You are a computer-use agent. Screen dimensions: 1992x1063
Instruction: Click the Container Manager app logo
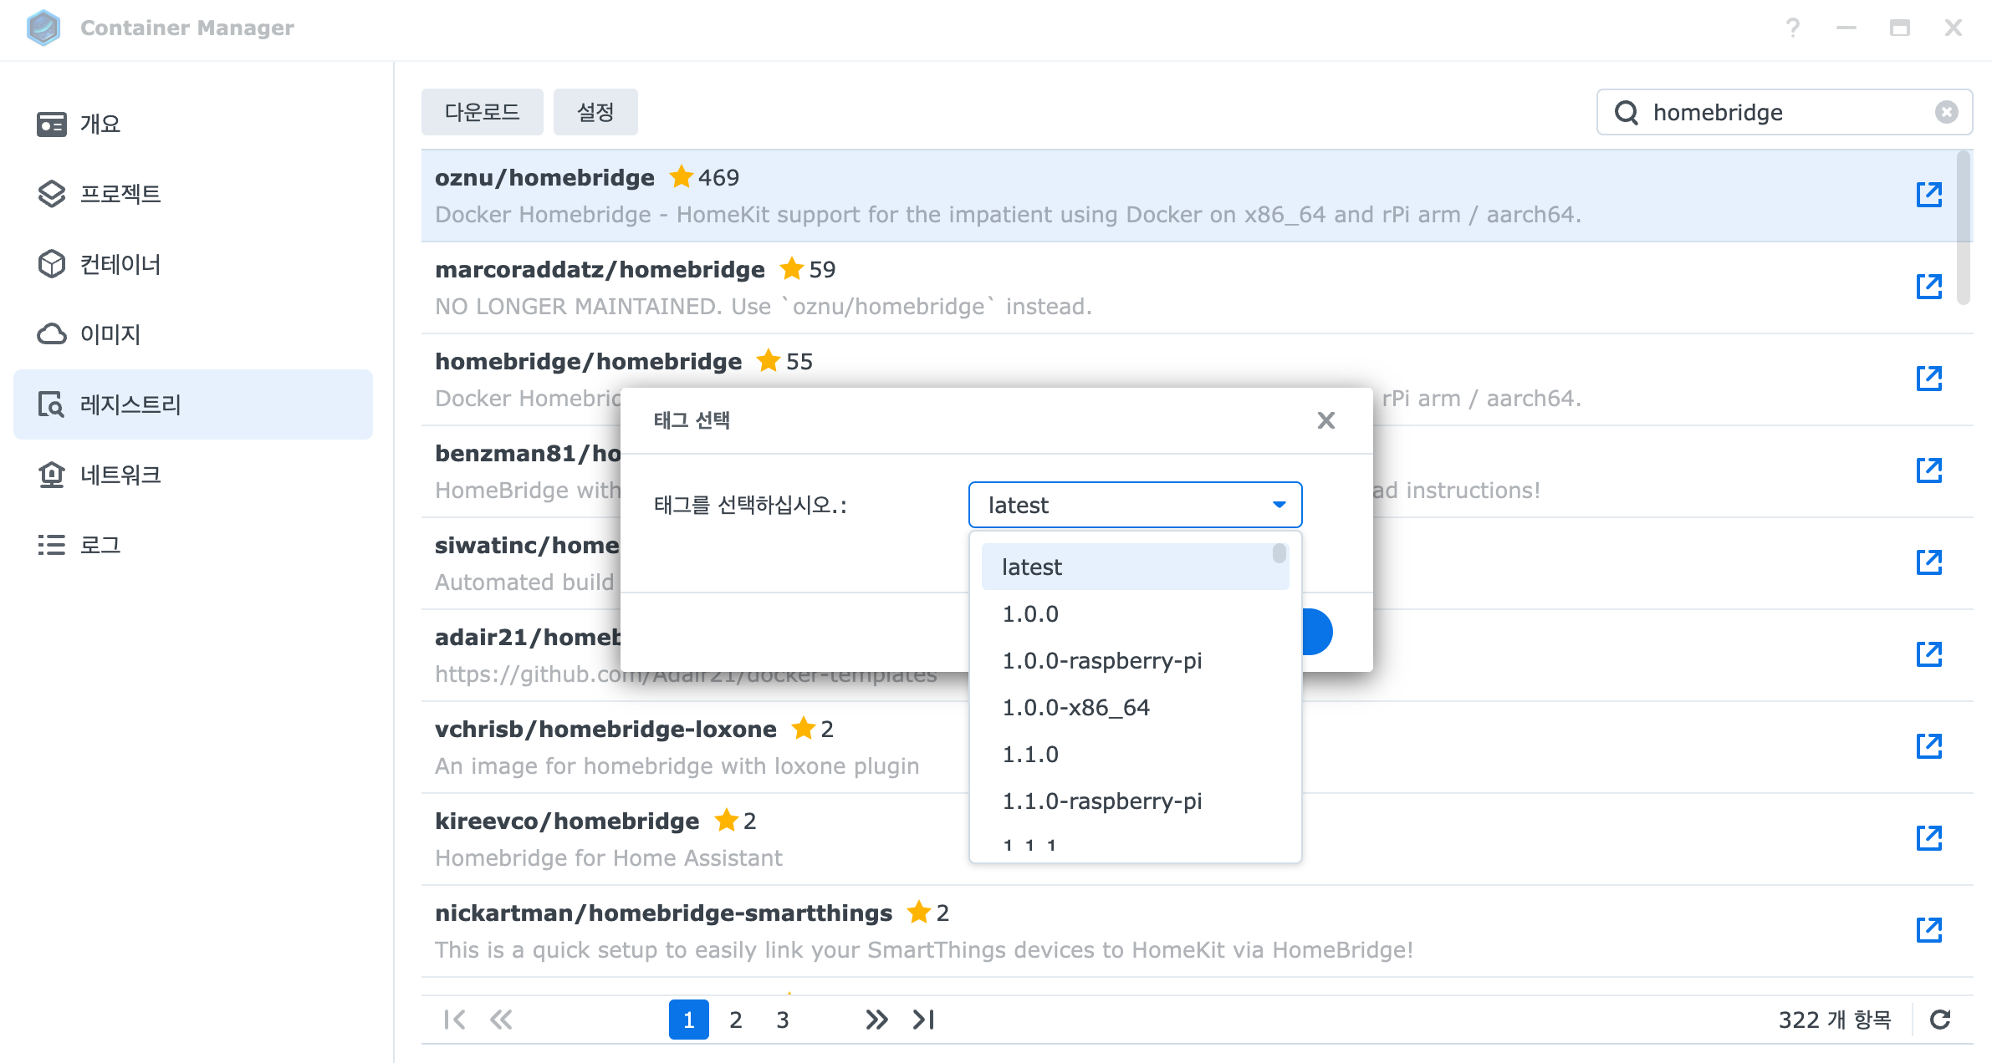(43, 28)
